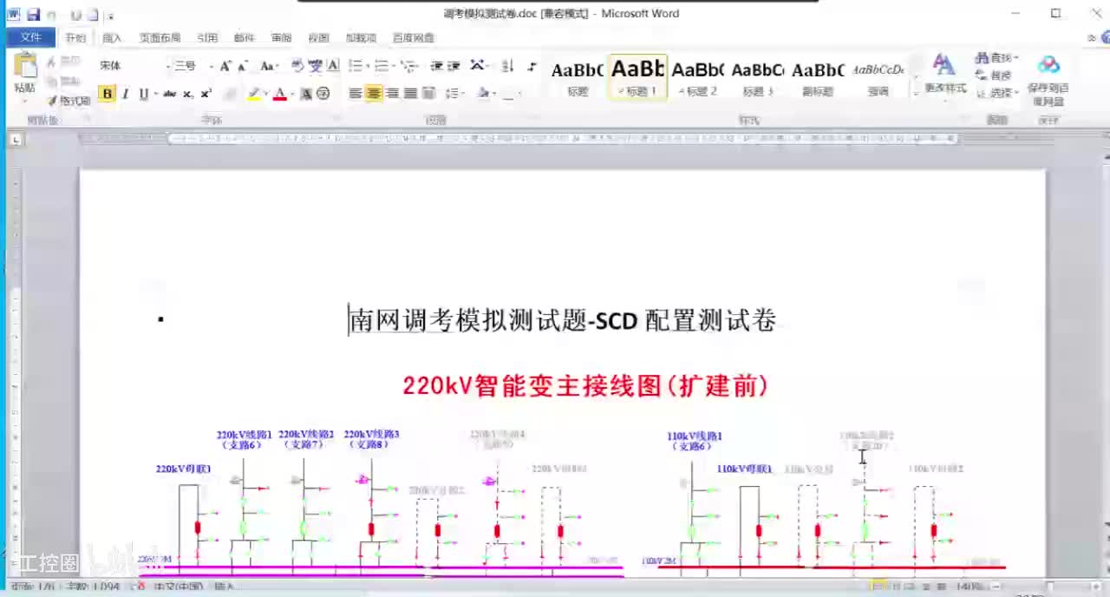Apply the 标题 3 style

click(758, 78)
